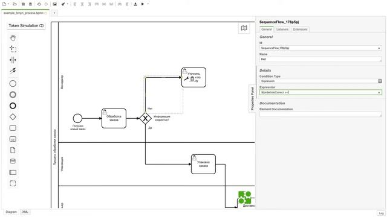
Task: Pick the end event shape from palette
Action: pos(13,106)
